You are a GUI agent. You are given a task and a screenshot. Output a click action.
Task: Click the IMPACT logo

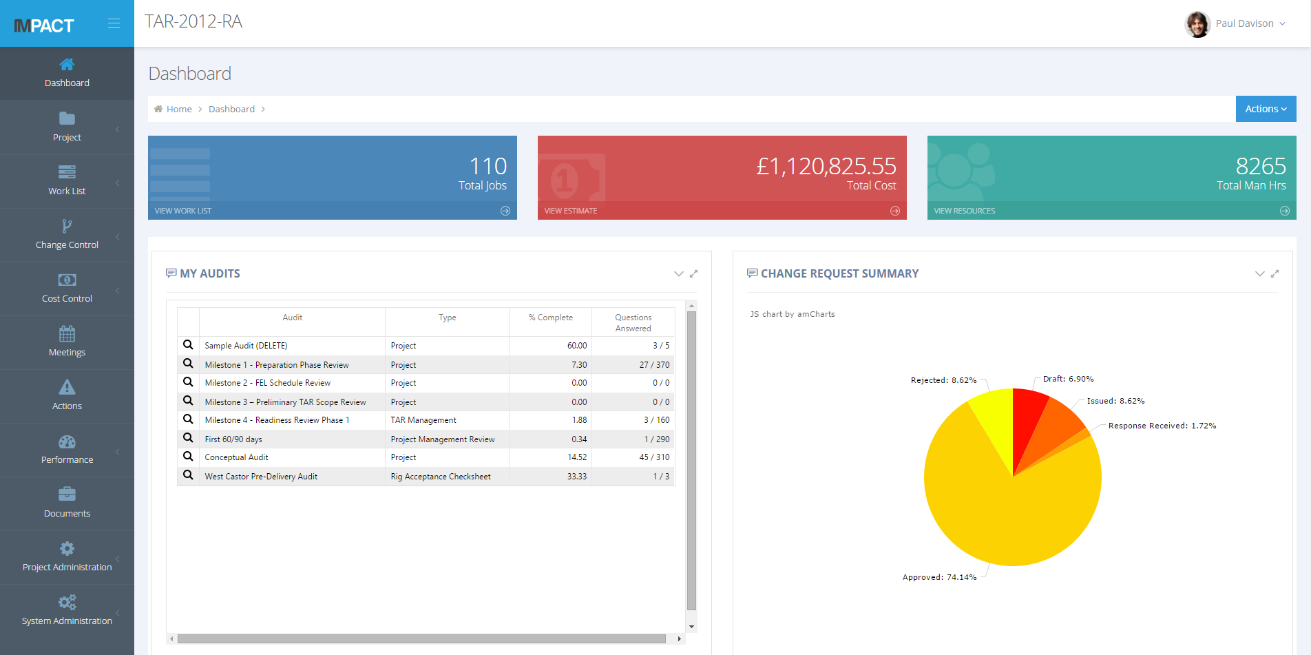pos(44,25)
